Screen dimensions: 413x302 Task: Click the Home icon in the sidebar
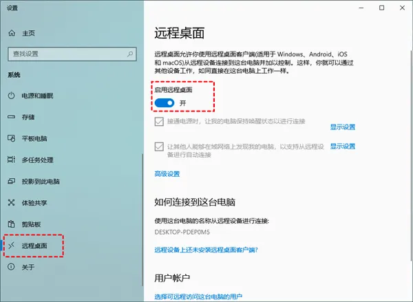[x=12, y=33]
